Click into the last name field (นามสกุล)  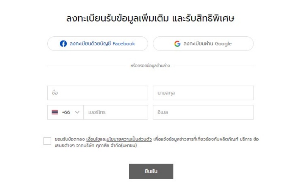tap(203, 93)
